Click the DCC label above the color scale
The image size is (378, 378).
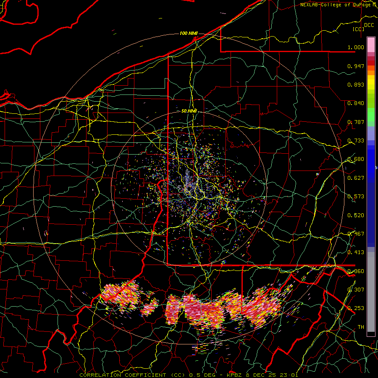[x=369, y=25]
